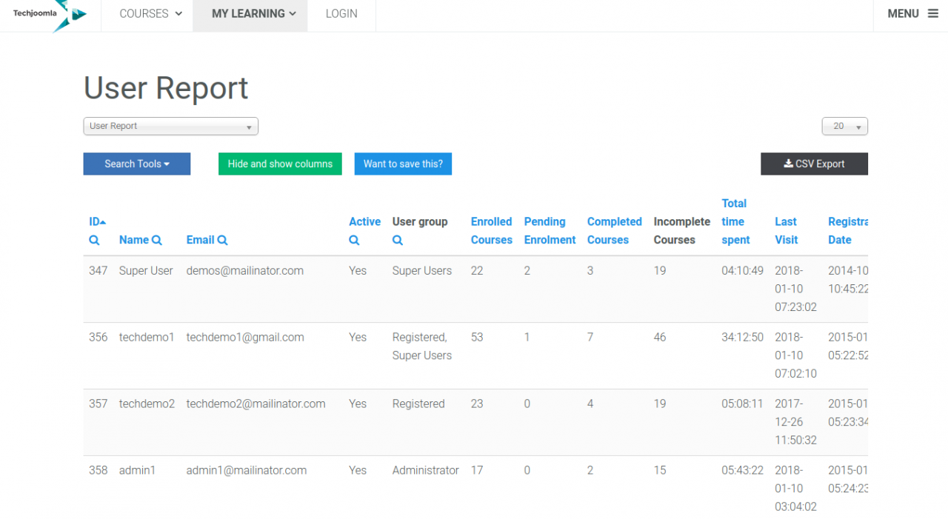Click the Hide and show columns button

[280, 164]
